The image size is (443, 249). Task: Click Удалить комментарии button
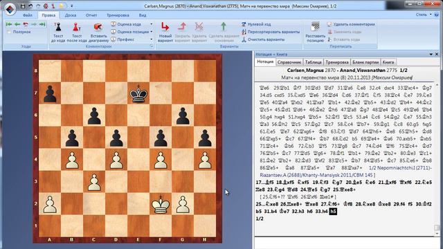[x=351, y=24]
